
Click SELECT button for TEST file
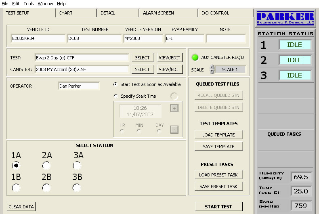[142, 58]
